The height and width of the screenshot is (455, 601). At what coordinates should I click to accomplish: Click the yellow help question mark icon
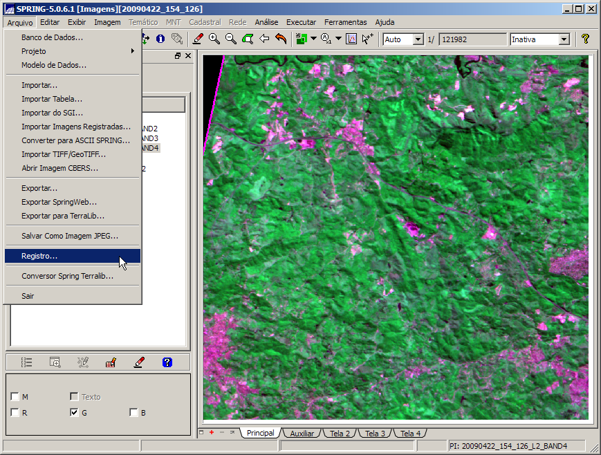[x=585, y=39]
